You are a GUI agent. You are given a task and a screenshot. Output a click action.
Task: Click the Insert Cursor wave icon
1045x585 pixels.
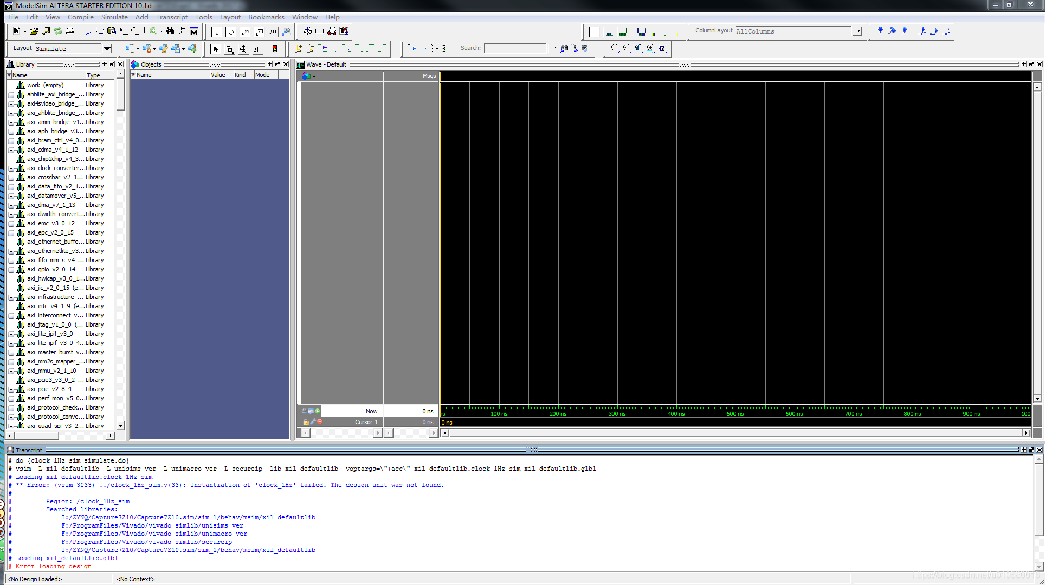click(298, 49)
